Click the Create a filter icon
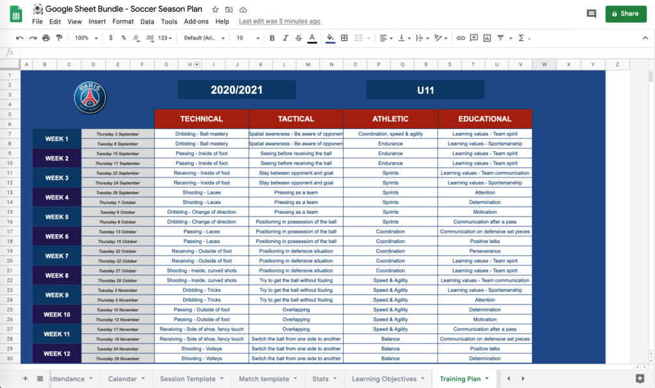This screenshot has height=388, width=655. pyautogui.click(x=501, y=38)
